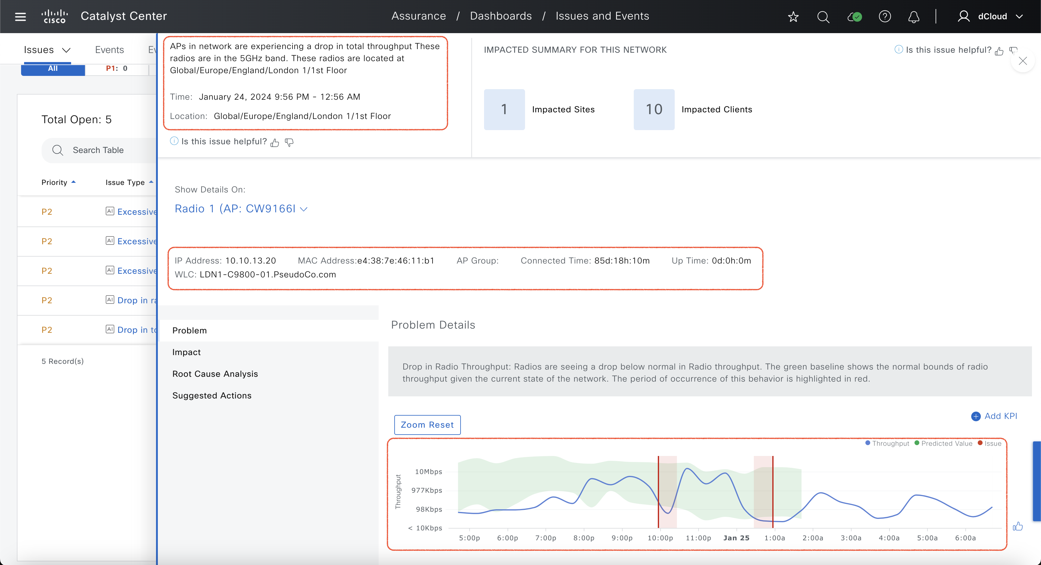Click the 10 Impacted Clients tile
This screenshot has width=1041, height=565.
[x=654, y=110]
